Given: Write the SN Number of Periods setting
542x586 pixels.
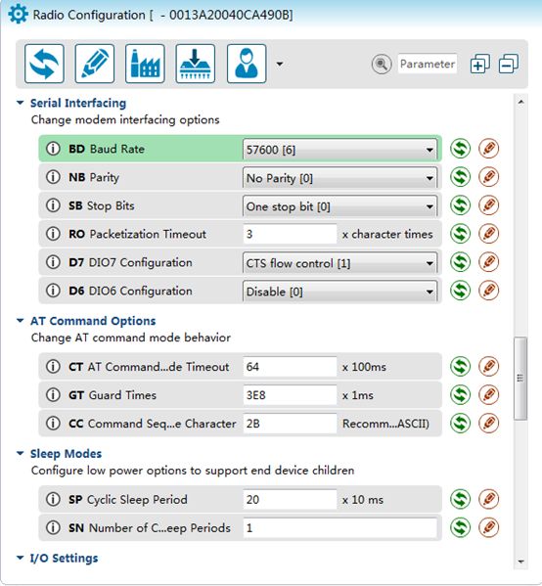Looking at the screenshot, I should click(489, 527).
